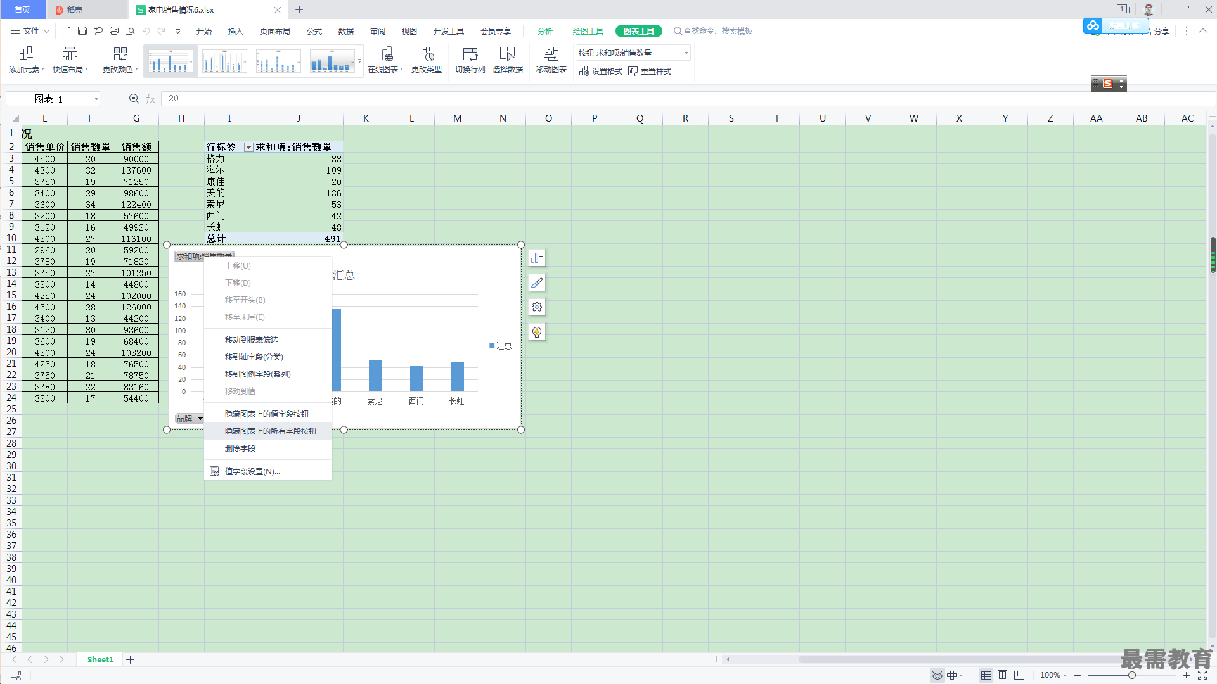Click the Undo arrow icon
1217x684 pixels.
(x=146, y=31)
